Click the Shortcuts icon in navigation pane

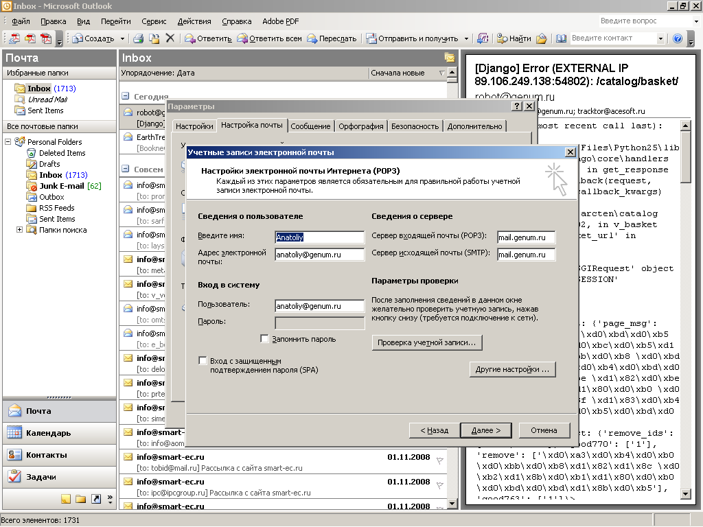tap(96, 499)
